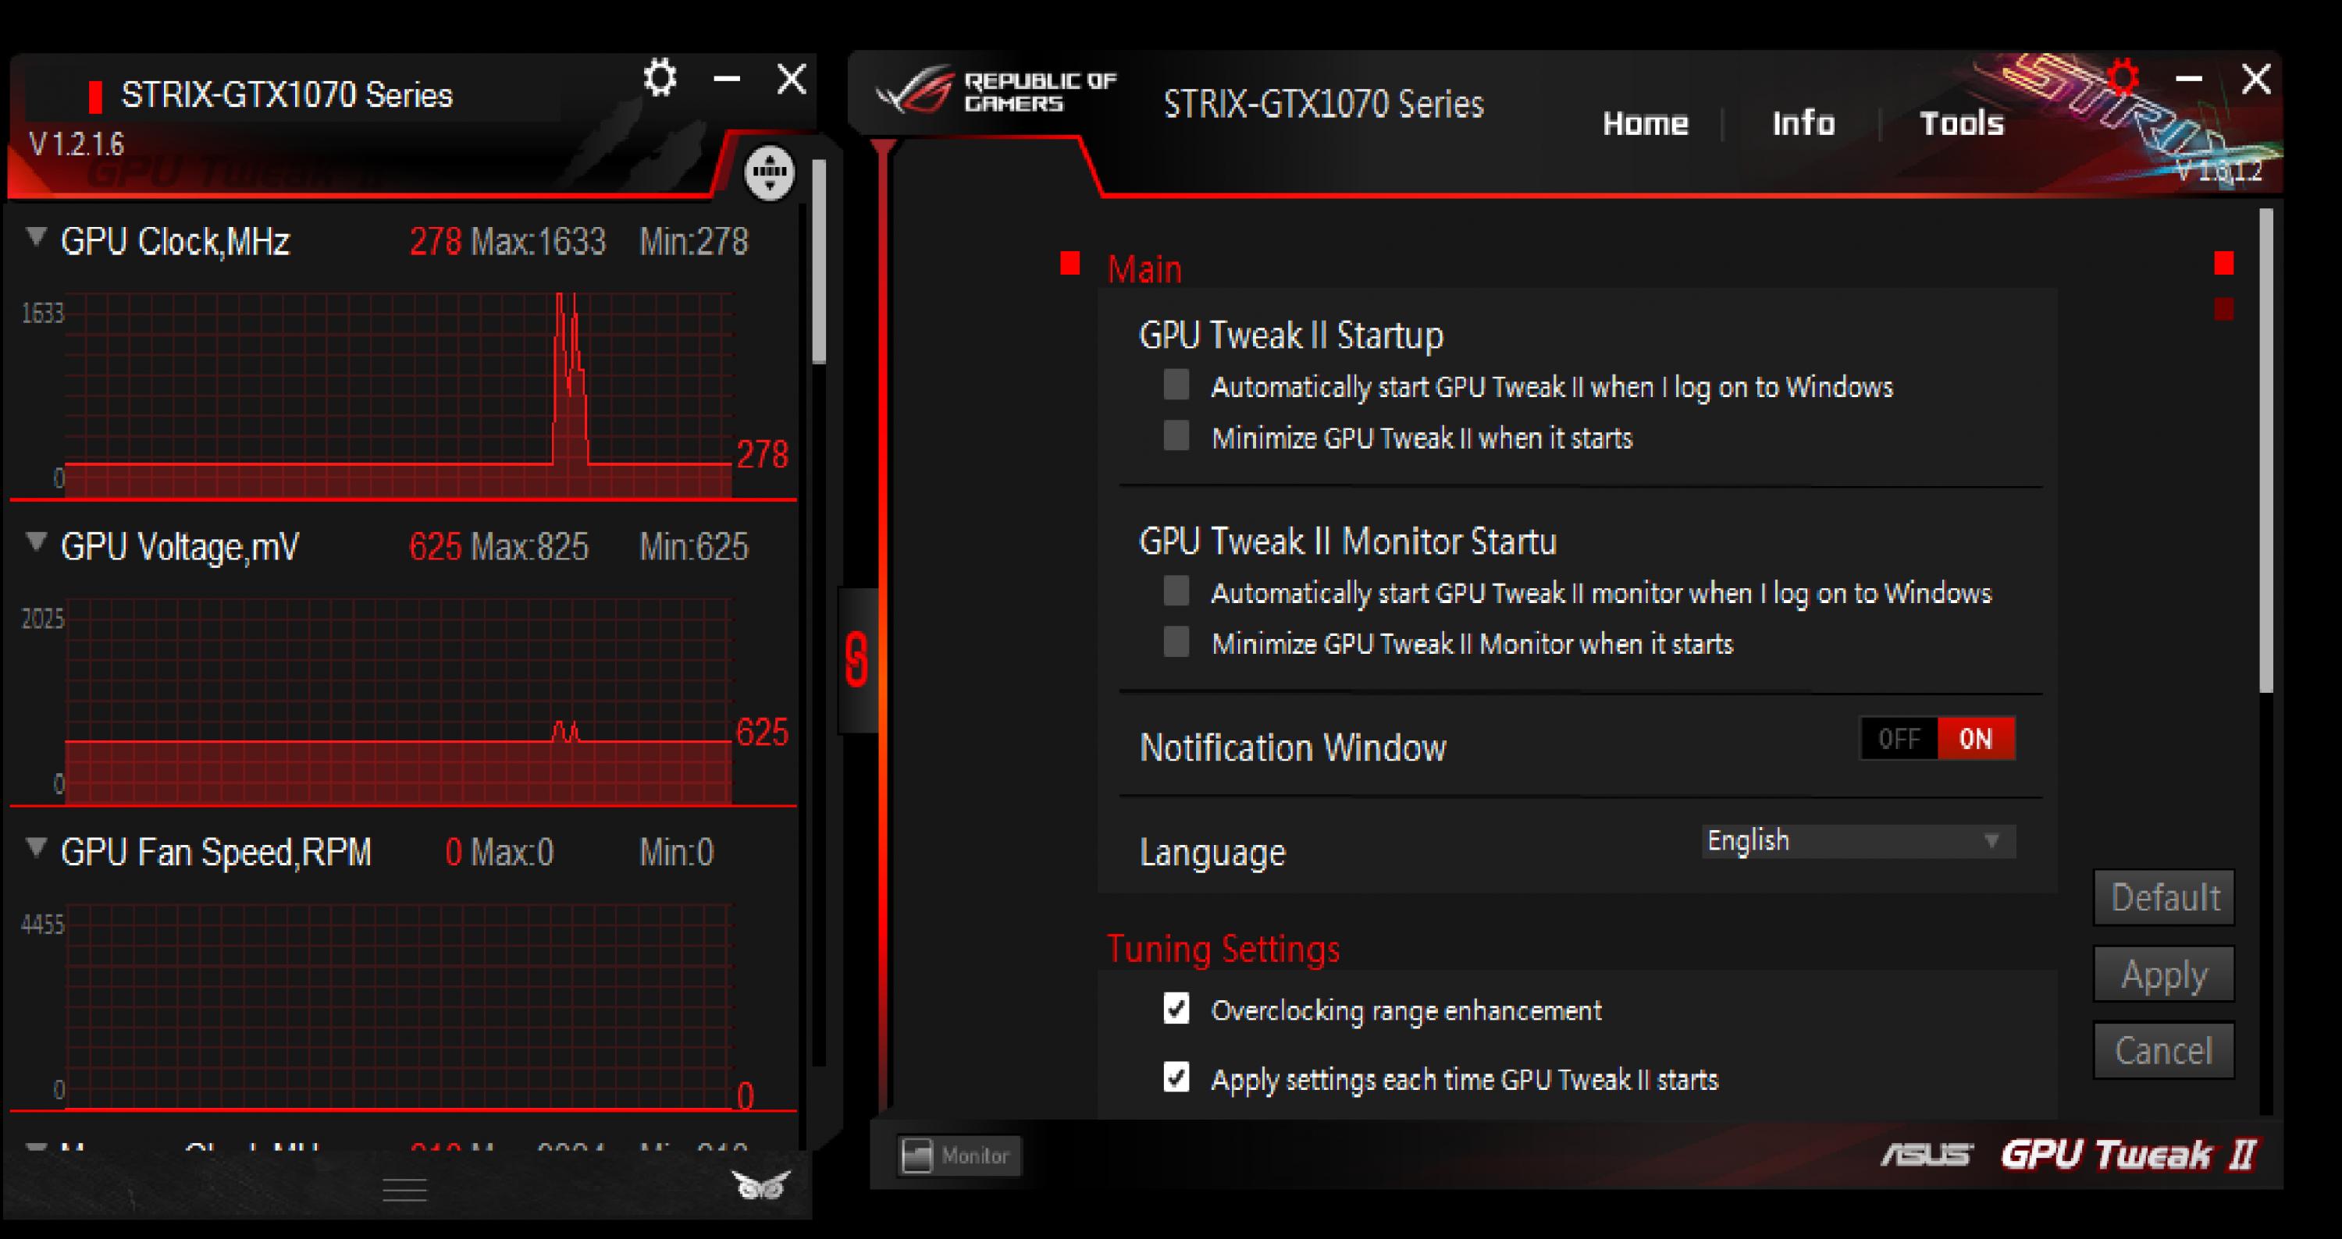Check Minimize GPU Tweak II Monitor when it starts
Viewport: 2342px width, 1239px height.
tap(1176, 641)
